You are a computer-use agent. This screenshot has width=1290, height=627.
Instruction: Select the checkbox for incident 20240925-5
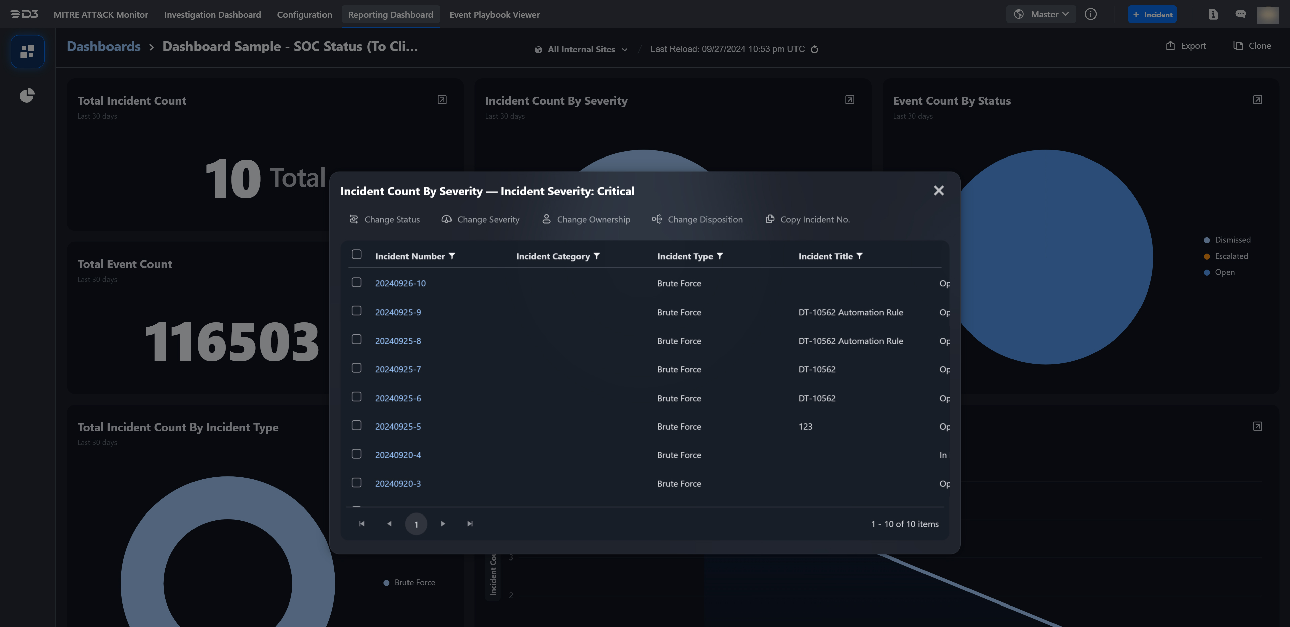356,425
